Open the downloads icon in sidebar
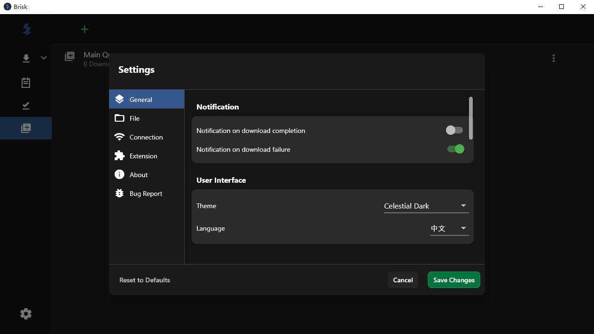This screenshot has width=594, height=334. coord(26,58)
